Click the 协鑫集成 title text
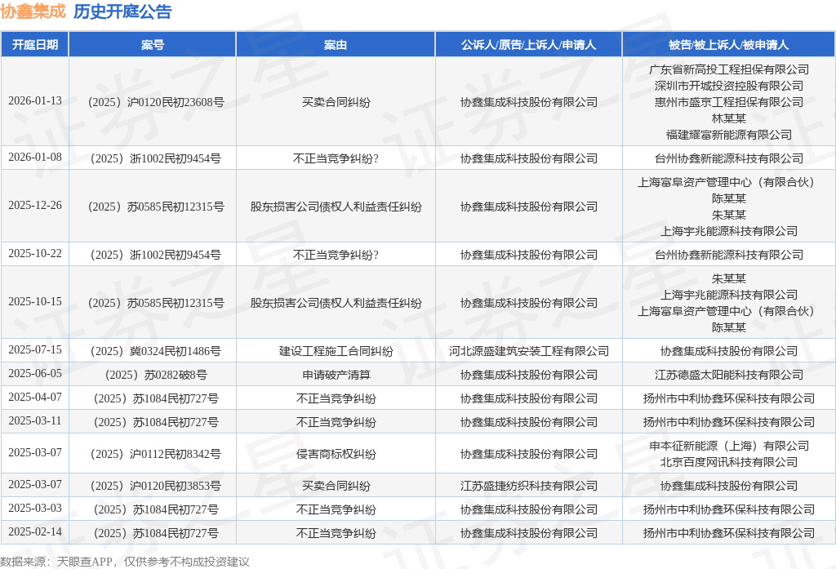This screenshot has width=836, height=569. 33,11
